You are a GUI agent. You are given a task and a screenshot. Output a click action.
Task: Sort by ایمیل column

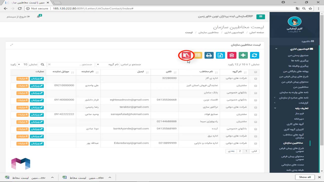126,72
